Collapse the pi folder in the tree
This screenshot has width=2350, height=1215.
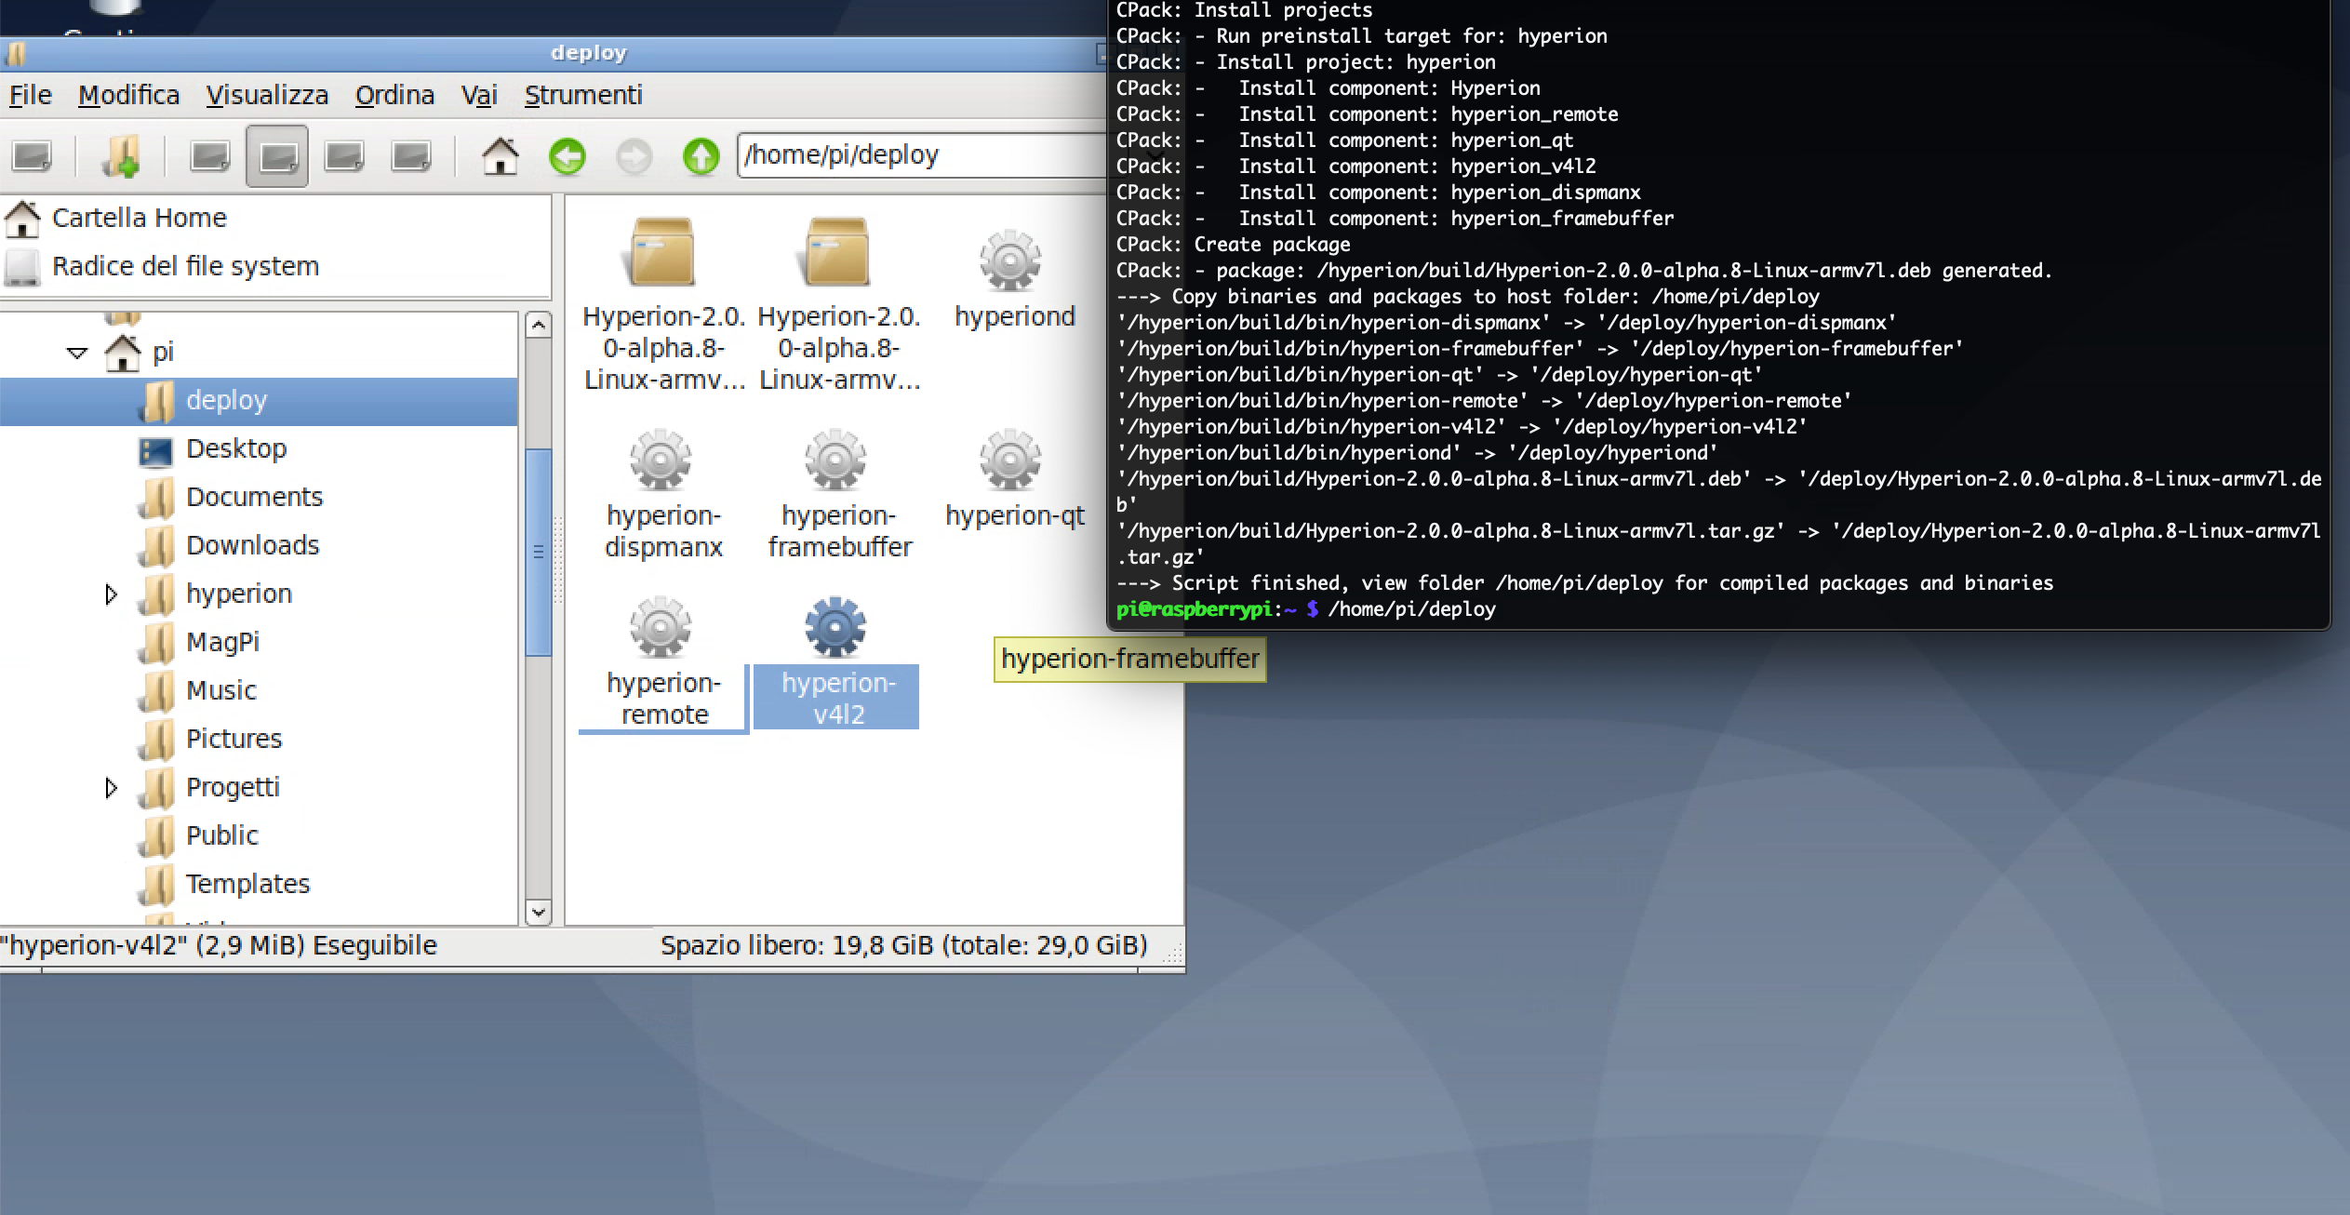pos(77,353)
